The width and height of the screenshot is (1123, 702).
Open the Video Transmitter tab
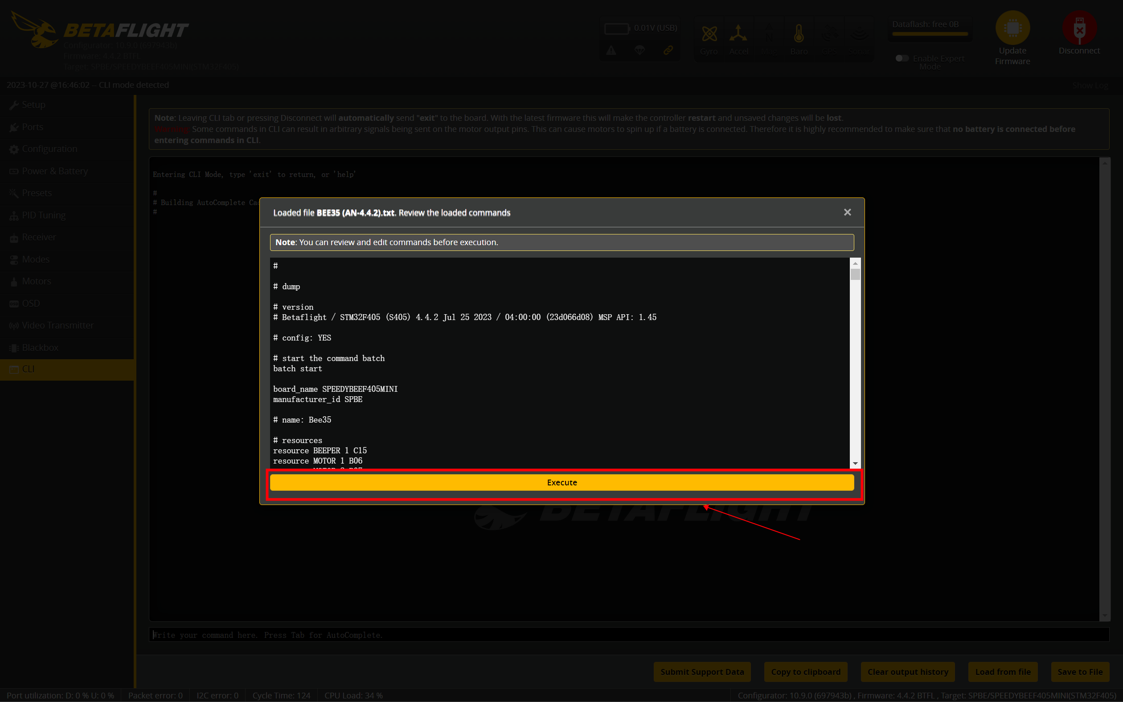pos(67,325)
